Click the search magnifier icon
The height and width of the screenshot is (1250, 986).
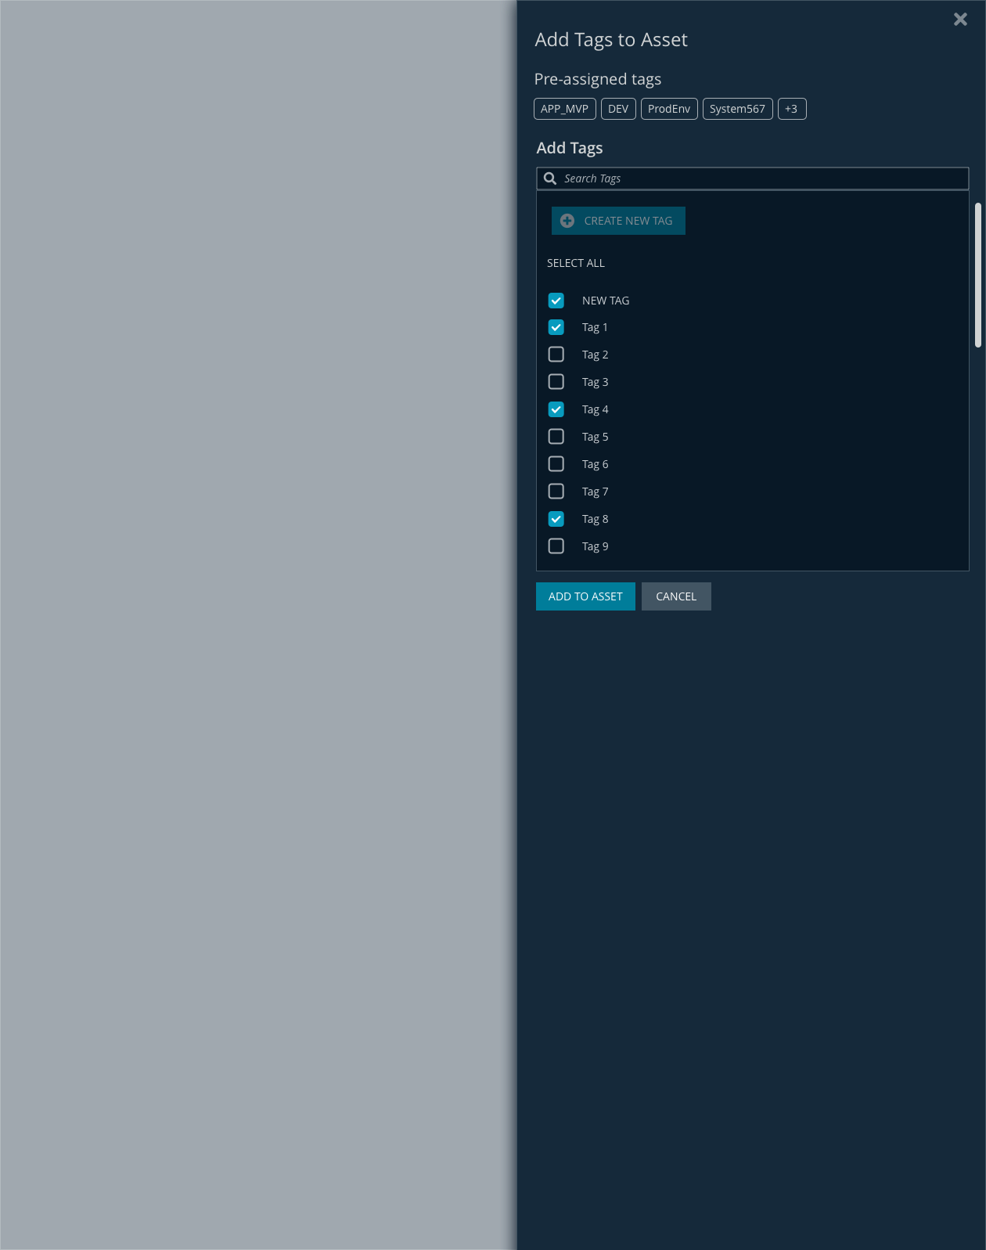550,178
